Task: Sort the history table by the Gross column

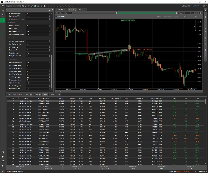Action: coord(197,98)
